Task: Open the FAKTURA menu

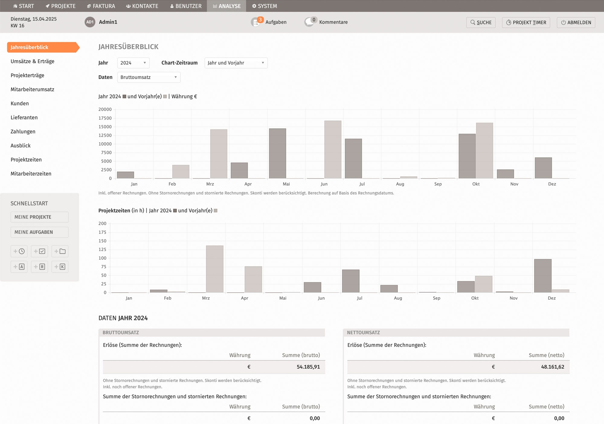Action: click(101, 6)
